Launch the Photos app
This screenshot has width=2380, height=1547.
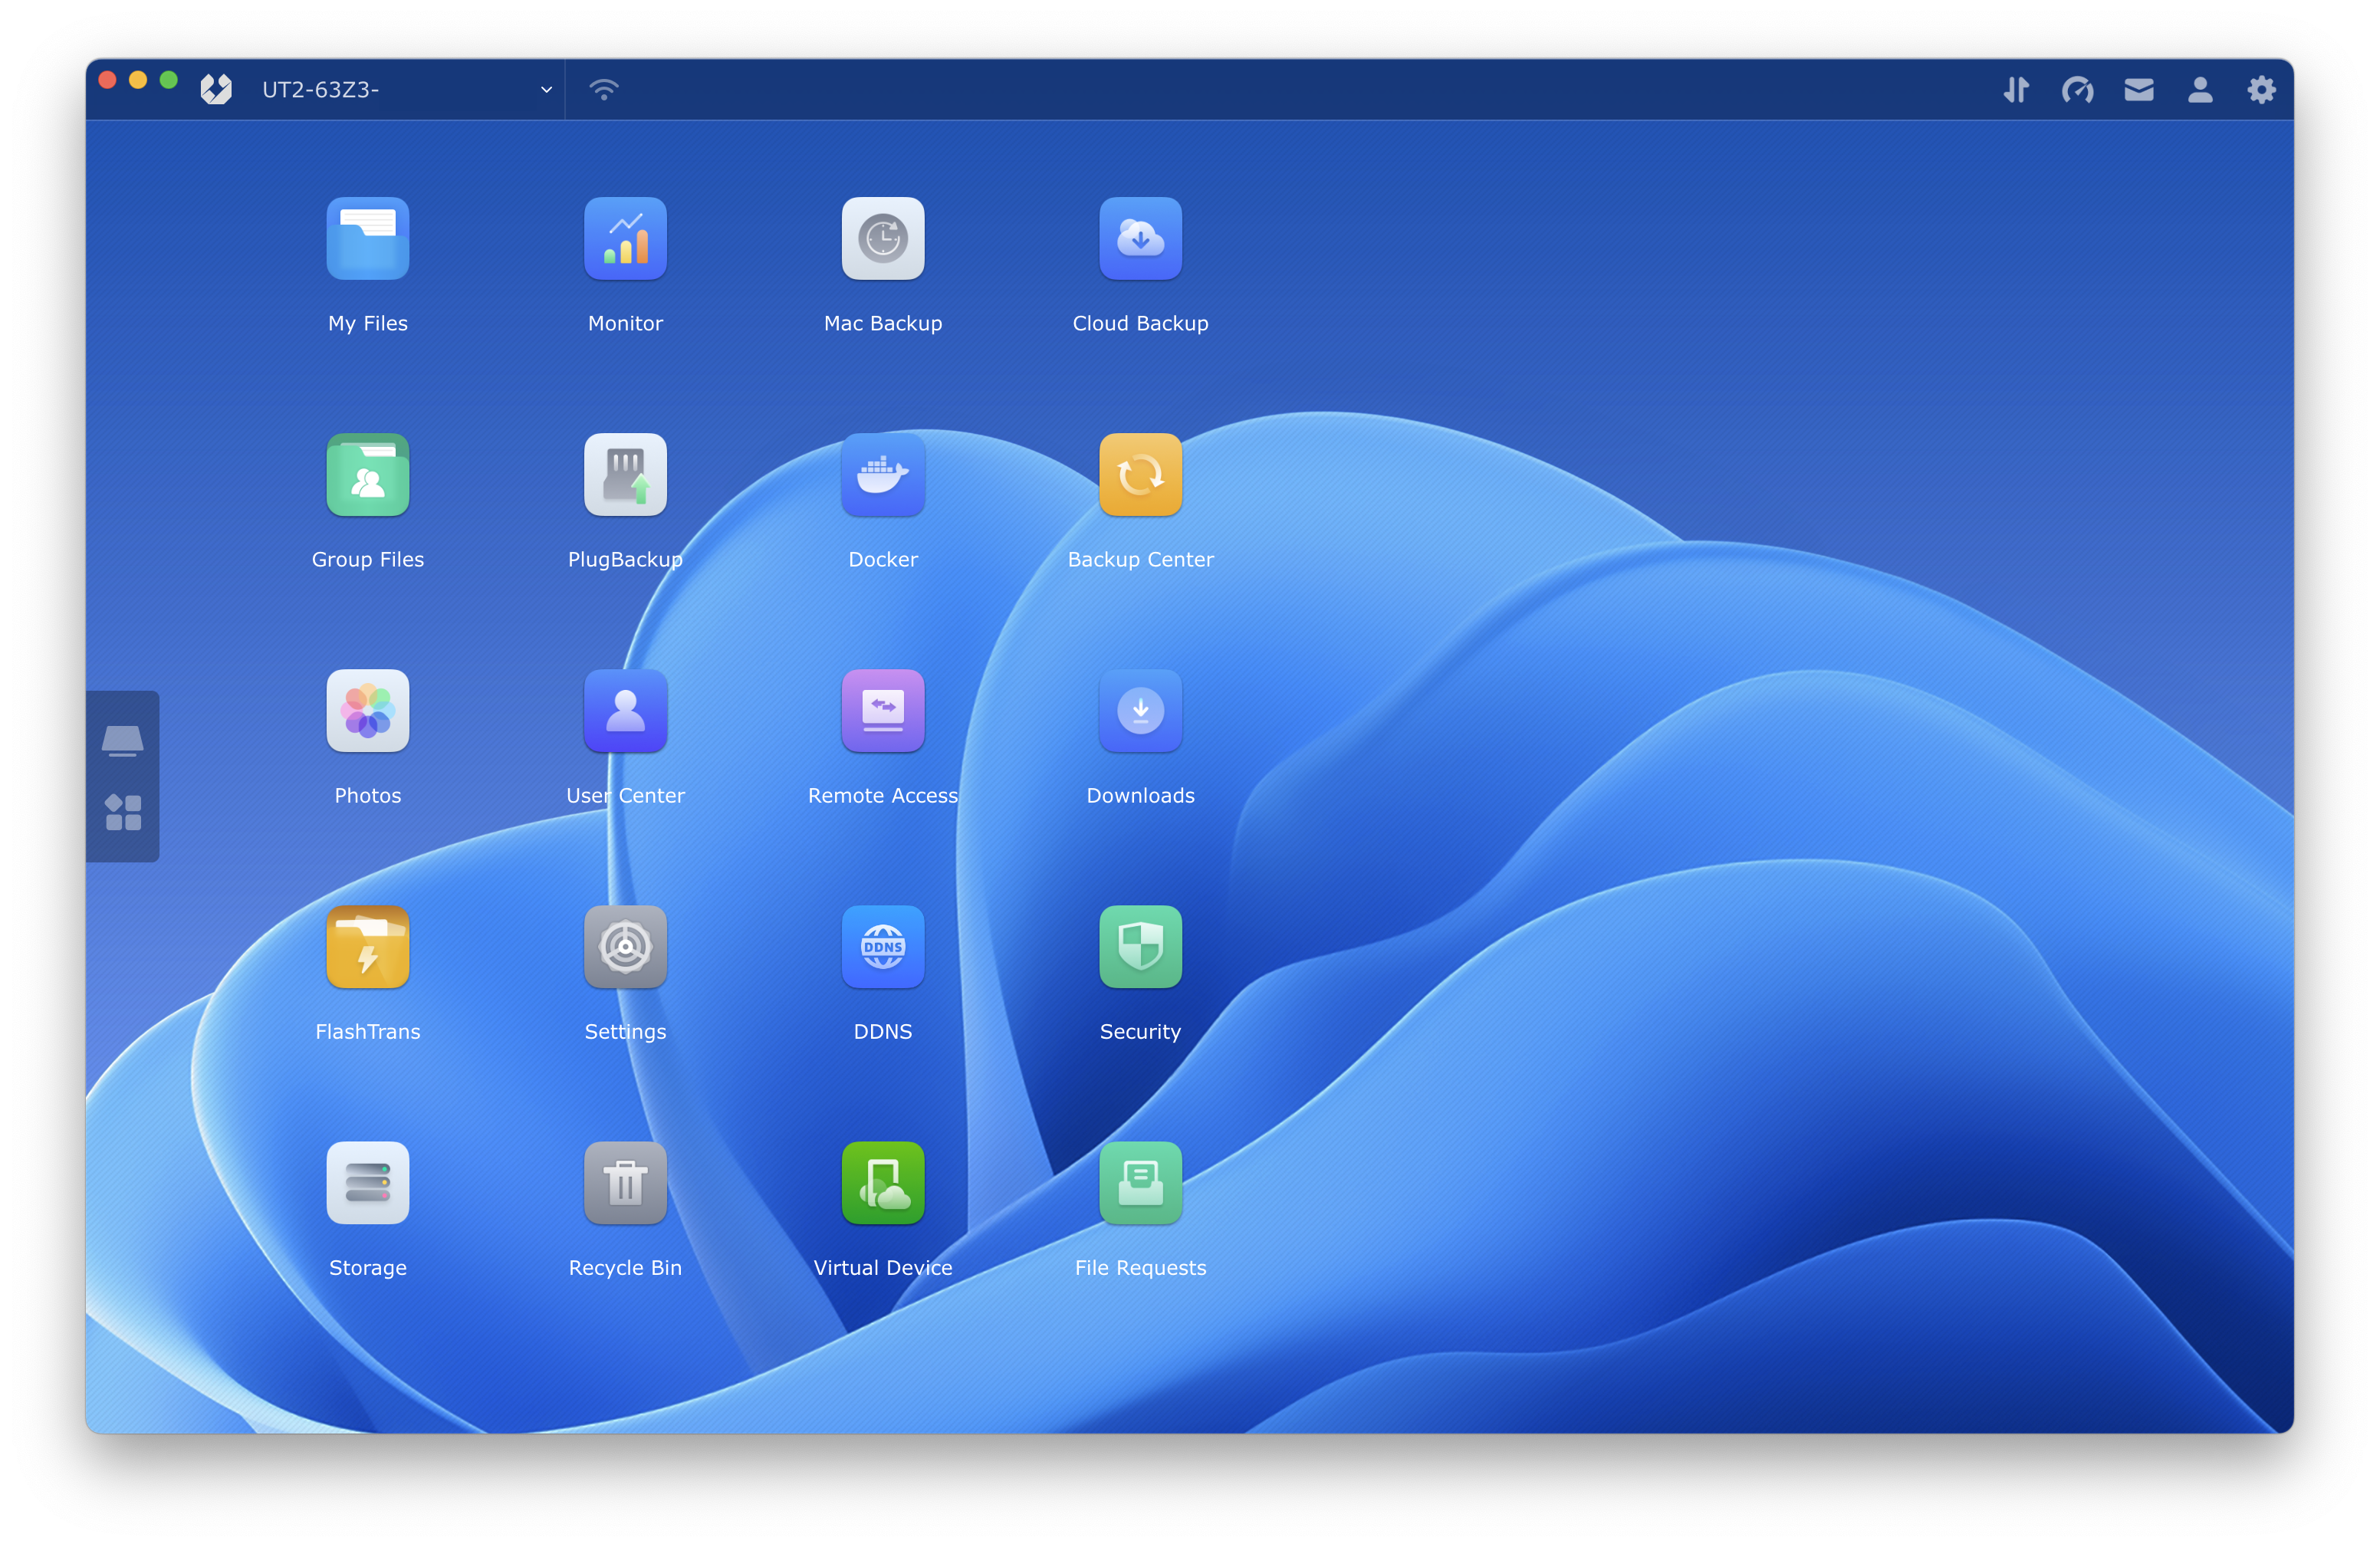pos(367,711)
